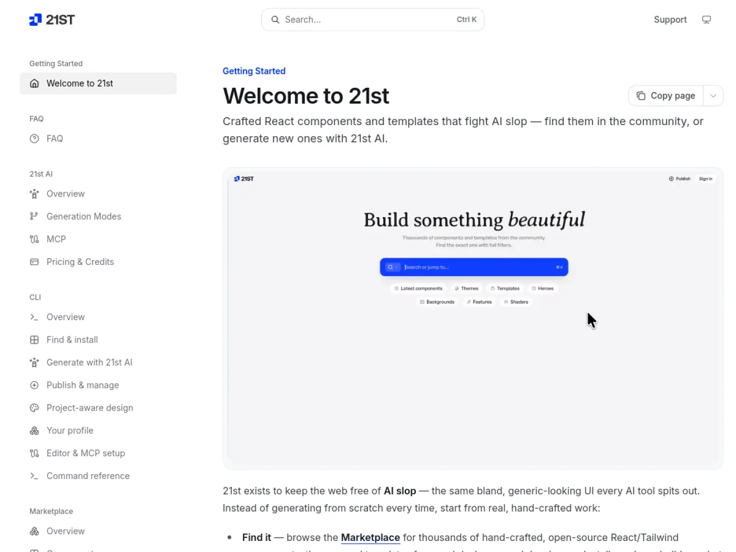Click the CLI section label
Image resolution: width=736 pixels, height=552 pixels.
[35, 297]
